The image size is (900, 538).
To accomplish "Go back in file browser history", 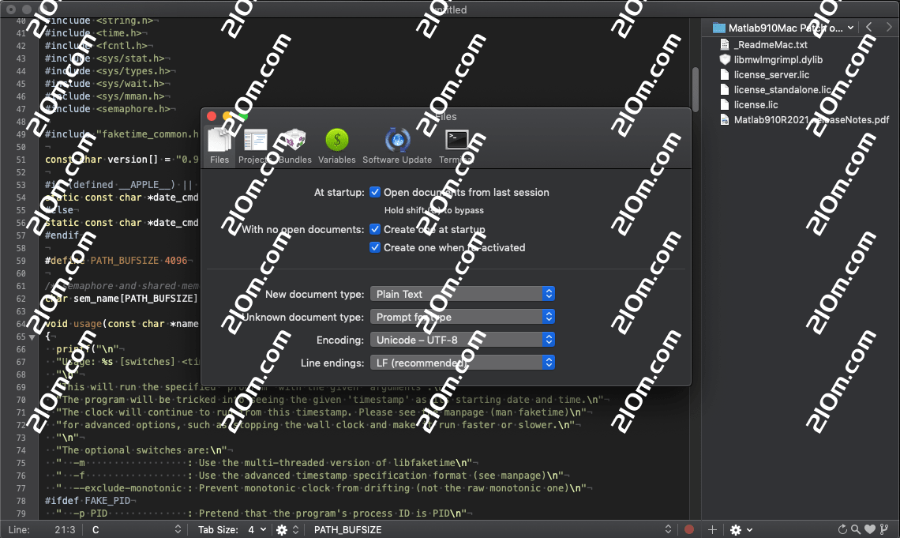I will click(x=868, y=28).
